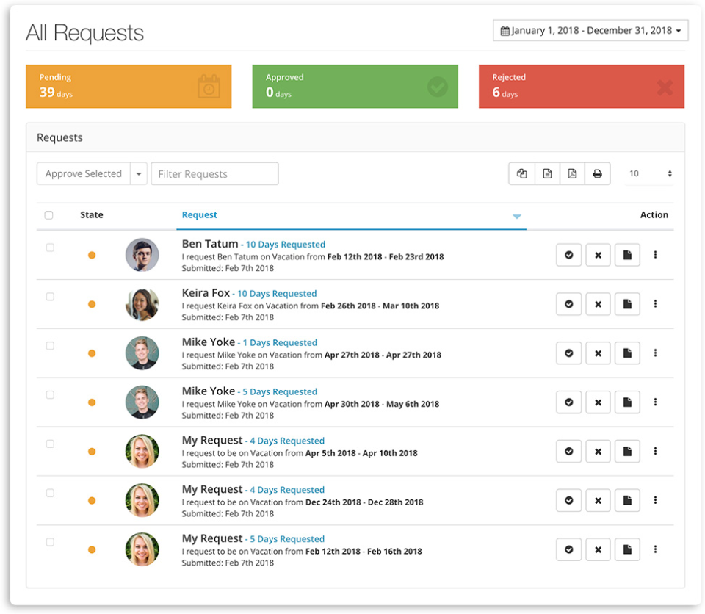
Task: Open more options for Feb 12th–16th My Request
Action: (655, 549)
